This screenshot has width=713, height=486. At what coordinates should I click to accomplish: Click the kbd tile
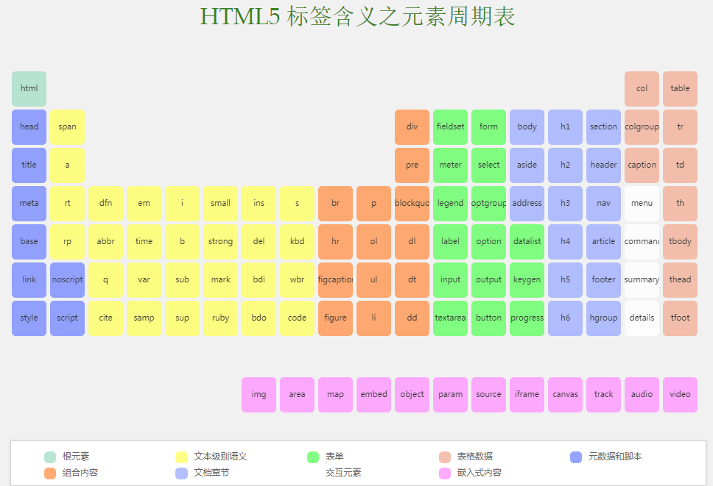(x=297, y=241)
